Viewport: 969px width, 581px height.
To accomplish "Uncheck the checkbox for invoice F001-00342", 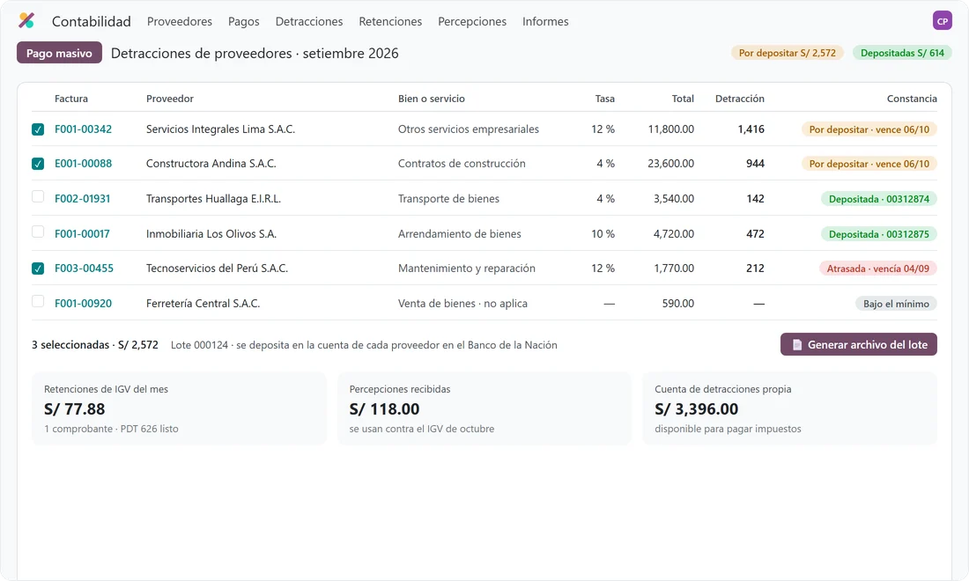I will coord(38,129).
